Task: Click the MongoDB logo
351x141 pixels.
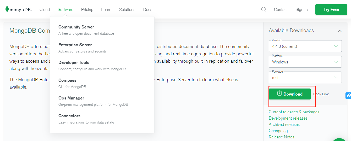Action: click(x=18, y=9)
